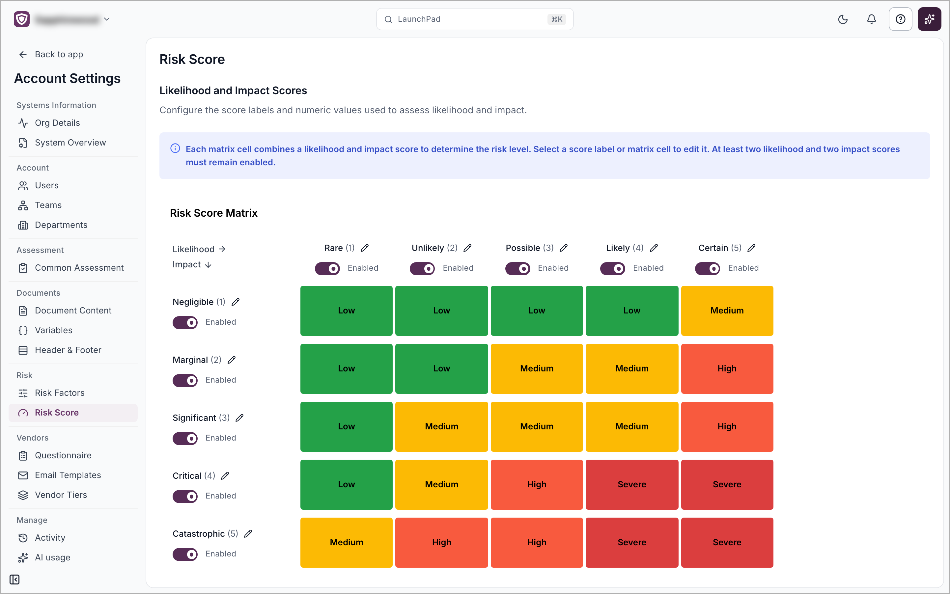Open Common Assessment page
The width and height of the screenshot is (950, 594).
[73, 268]
